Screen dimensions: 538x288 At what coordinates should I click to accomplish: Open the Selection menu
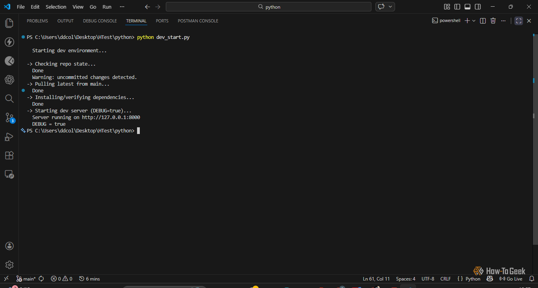[x=56, y=7]
